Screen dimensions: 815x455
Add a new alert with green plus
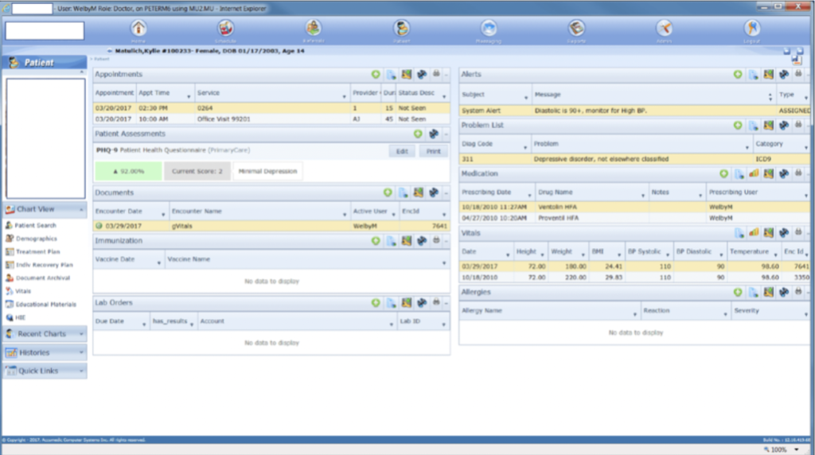pos(738,74)
